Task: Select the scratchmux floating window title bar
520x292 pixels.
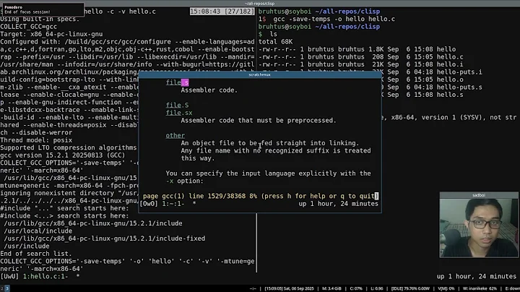Action: click(x=260, y=74)
